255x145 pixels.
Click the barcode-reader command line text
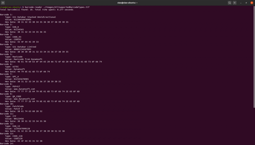32,7
